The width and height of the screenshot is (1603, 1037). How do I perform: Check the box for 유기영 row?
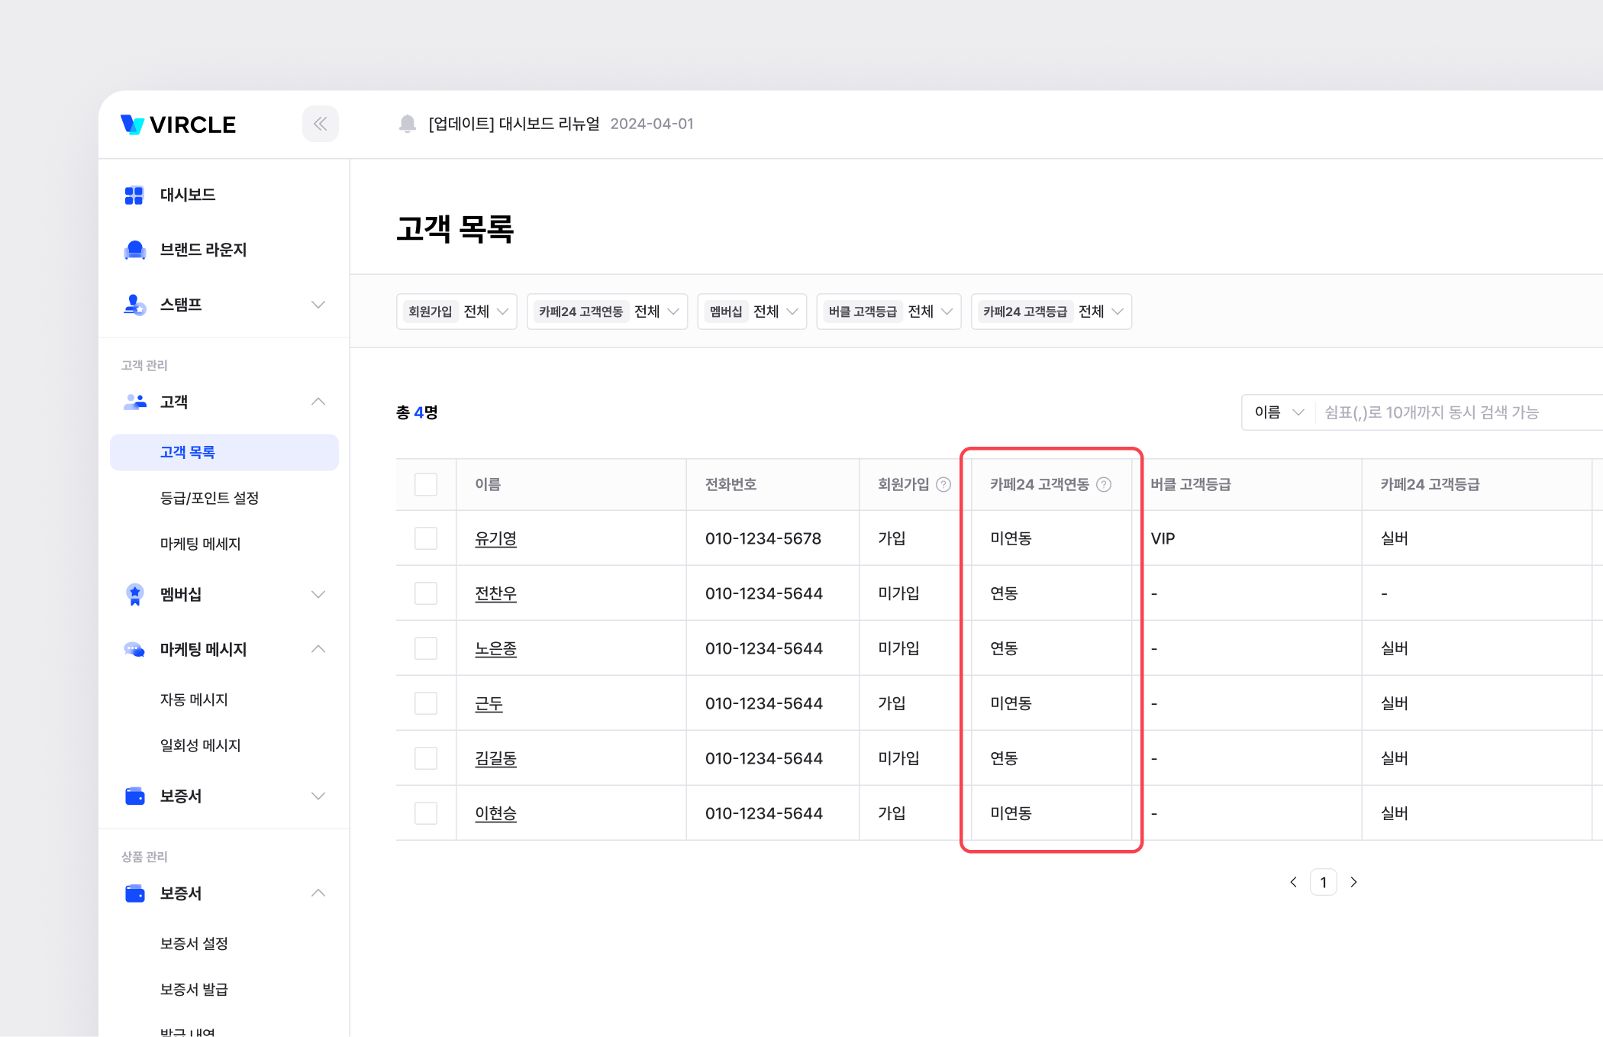pyautogui.click(x=426, y=538)
